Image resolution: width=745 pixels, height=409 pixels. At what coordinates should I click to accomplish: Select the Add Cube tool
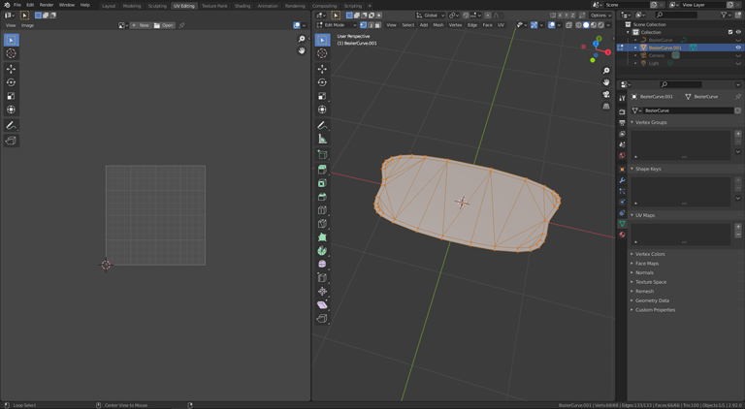click(322, 154)
